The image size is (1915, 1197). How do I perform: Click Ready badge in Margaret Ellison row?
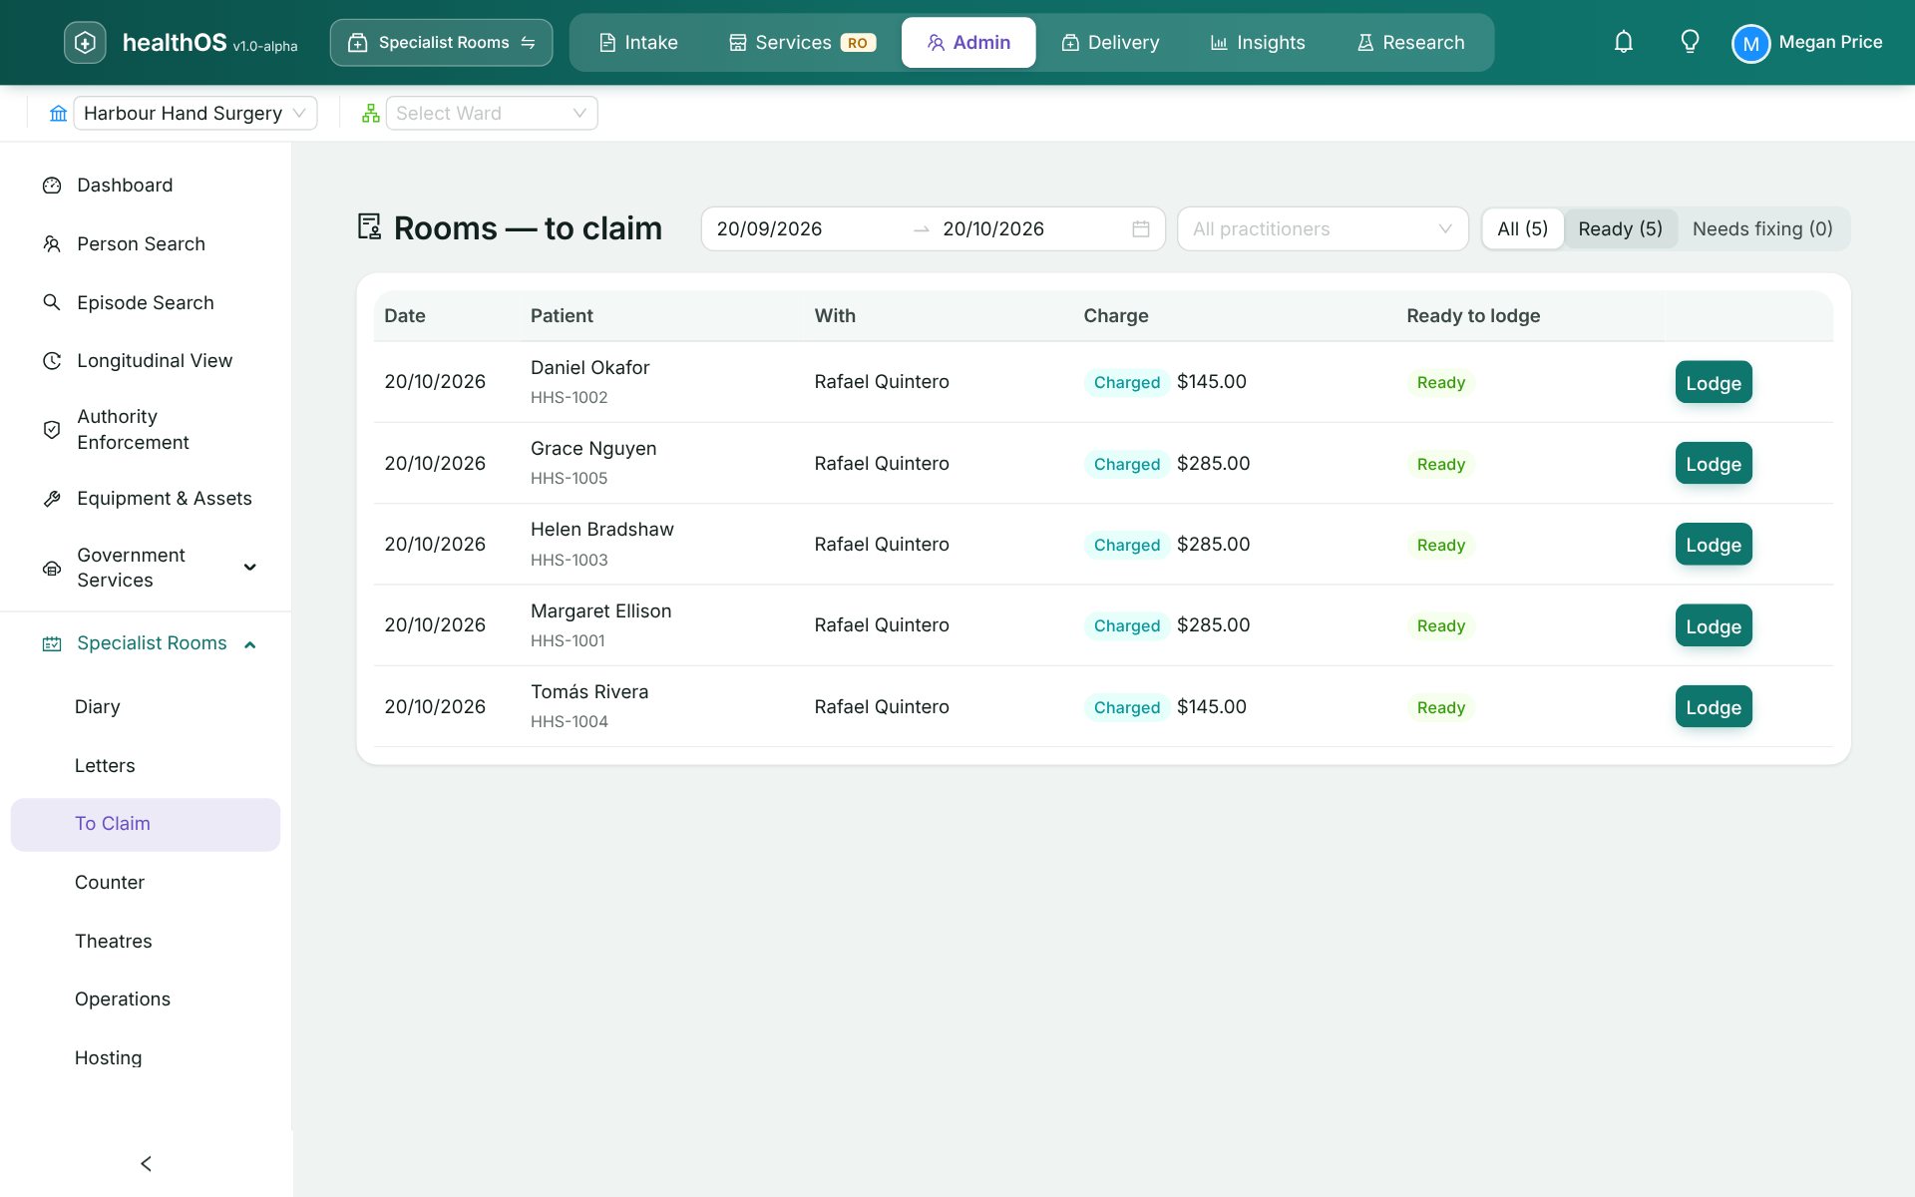pos(1440,626)
